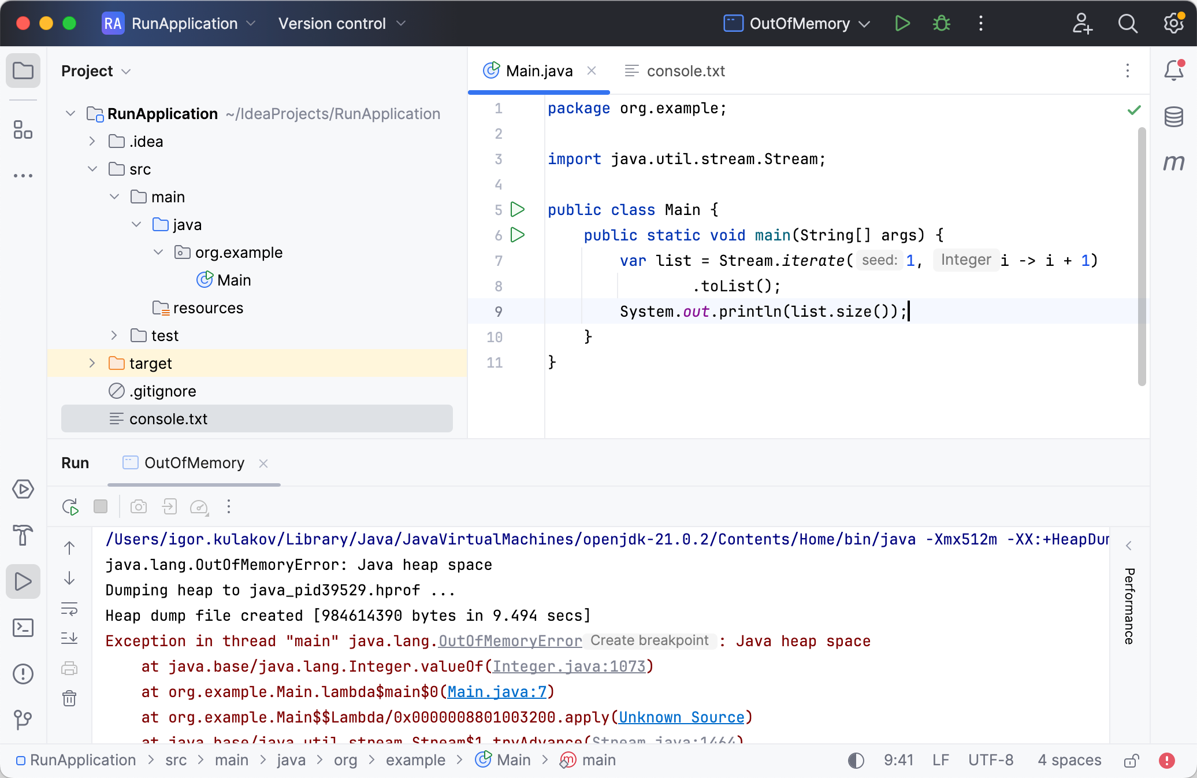Screen dimensions: 1197x778
Task: Open the Git tool window icon
Action: (x=23, y=720)
